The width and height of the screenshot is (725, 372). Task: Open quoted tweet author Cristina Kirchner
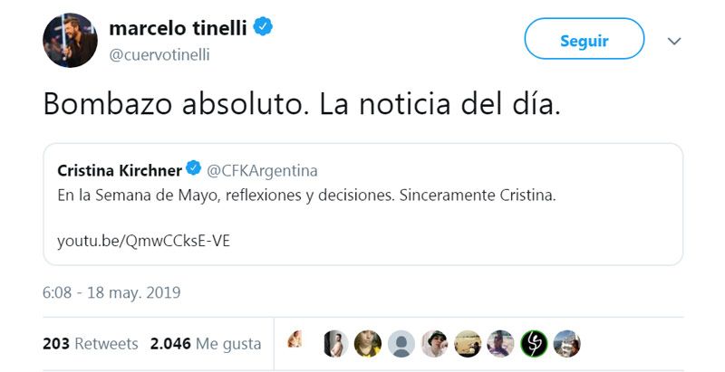coord(119,170)
